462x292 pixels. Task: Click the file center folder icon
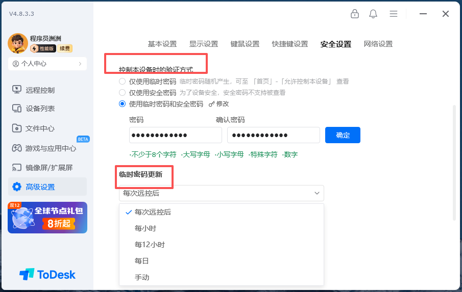tap(17, 128)
